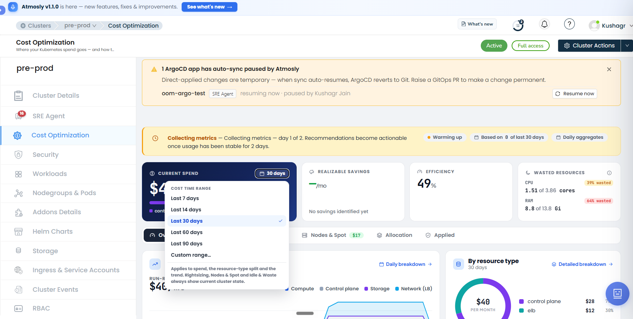The width and height of the screenshot is (633, 319).
Task: Toggle Storage legend item
Action: 377,289
